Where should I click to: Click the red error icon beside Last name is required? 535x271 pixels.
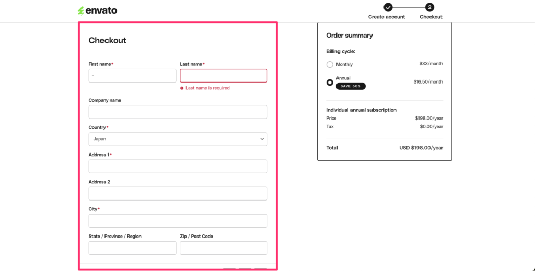click(182, 88)
